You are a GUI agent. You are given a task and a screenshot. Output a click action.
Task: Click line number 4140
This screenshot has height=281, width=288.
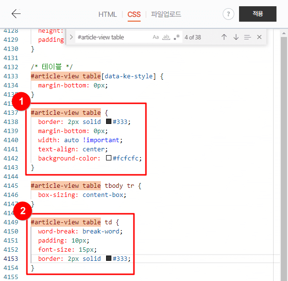(x=11, y=140)
